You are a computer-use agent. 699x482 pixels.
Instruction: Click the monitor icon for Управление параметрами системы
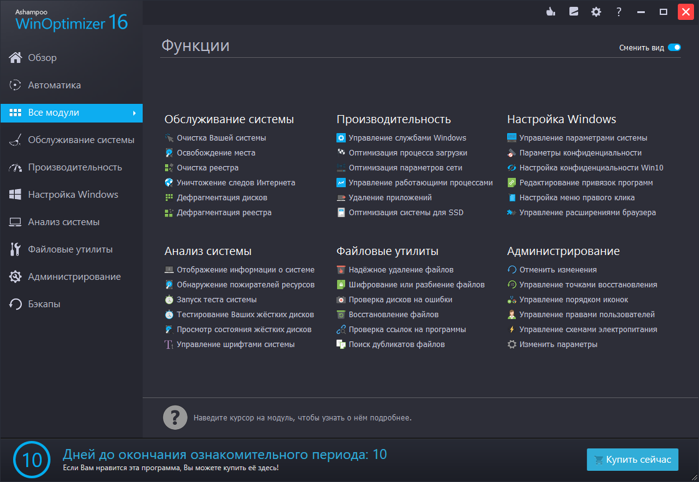click(511, 138)
